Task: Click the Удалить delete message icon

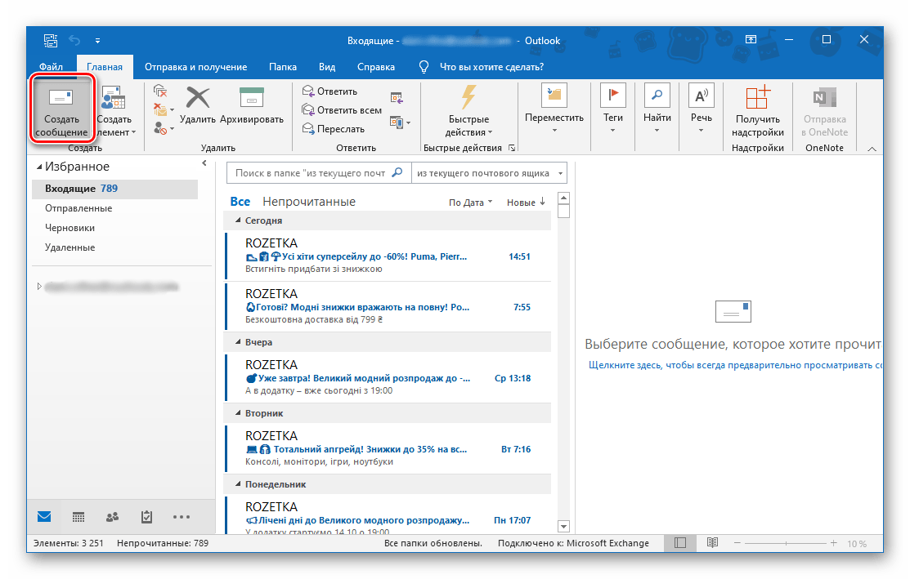Action: click(x=198, y=99)
